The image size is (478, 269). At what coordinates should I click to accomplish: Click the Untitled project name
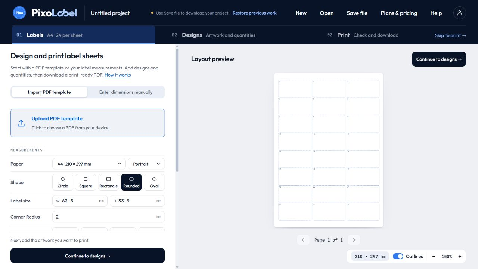click(110, 13)
